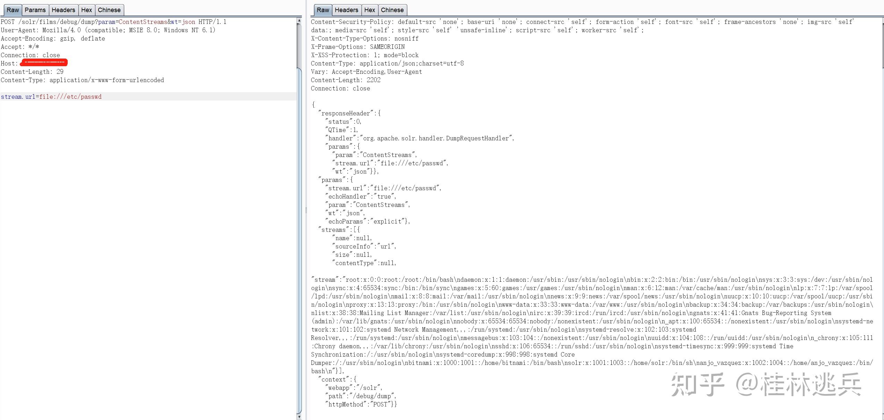Click the stream.url=file:///etc/passwd body line

51,96
